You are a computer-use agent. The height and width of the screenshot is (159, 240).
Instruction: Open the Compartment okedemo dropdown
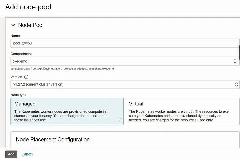click(x=125, y=61)
